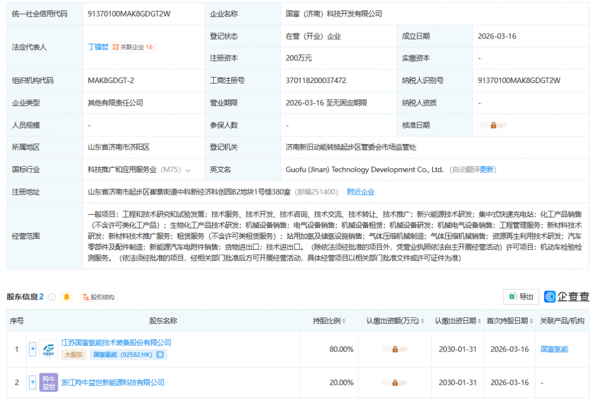The height and width of the screenshot is (401, 595).
Task: Click the company logo thumbnail of 江苏国富氢能技术装备股份有限公司
Action: point(48,348)
